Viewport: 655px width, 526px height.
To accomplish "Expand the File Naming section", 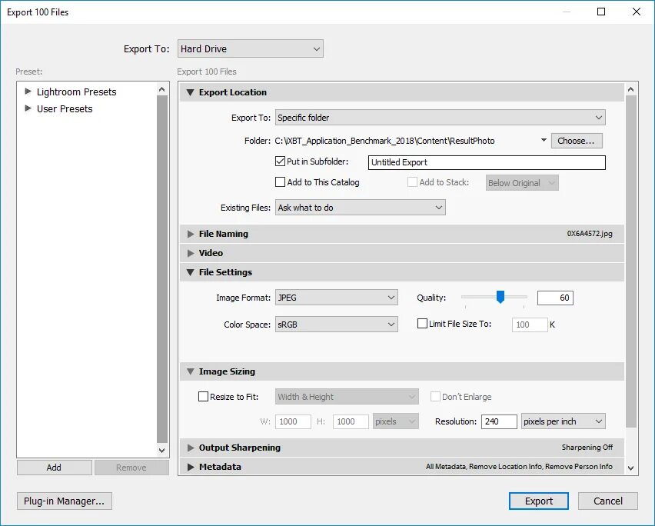I will click(x=191, y=234).
